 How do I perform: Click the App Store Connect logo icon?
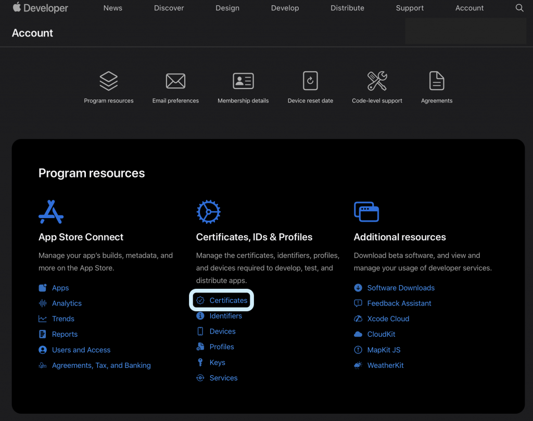click(x=51, y=212)
